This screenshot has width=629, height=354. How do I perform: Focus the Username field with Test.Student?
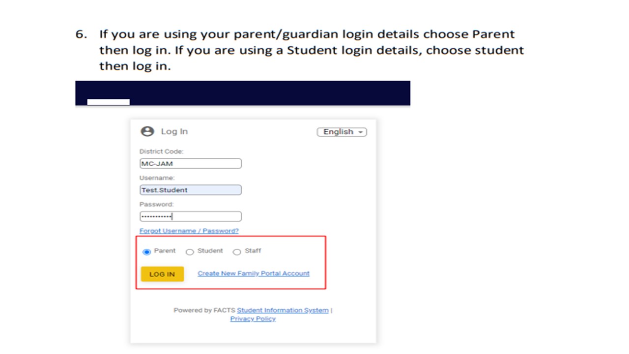190,190
